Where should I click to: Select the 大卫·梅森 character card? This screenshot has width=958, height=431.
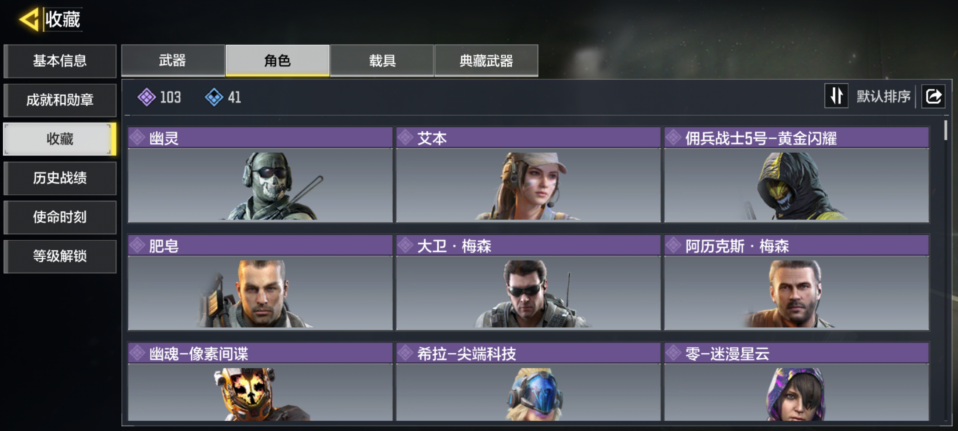click(528, 283)
